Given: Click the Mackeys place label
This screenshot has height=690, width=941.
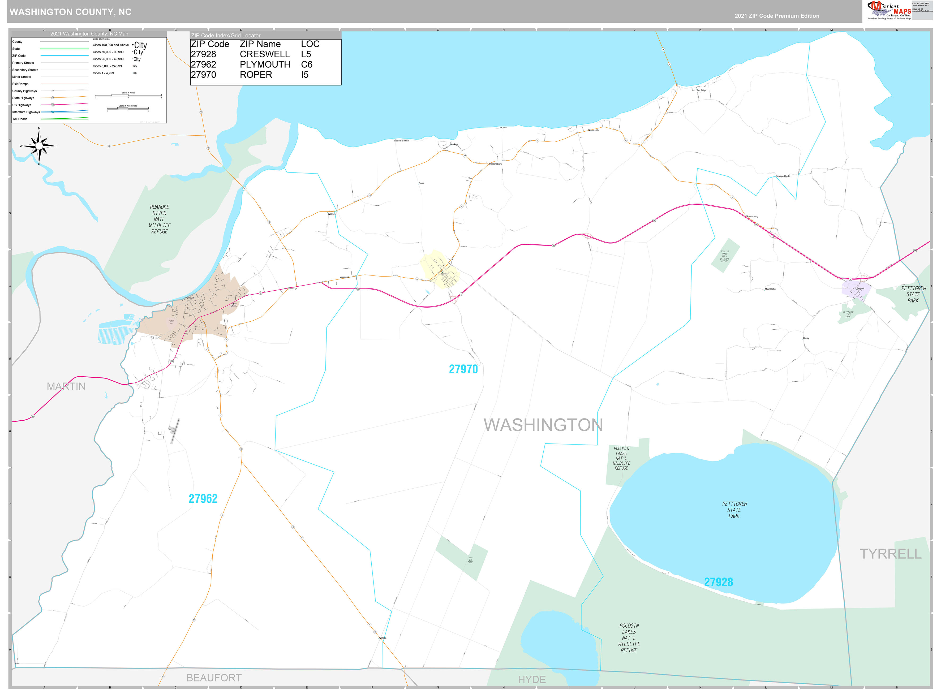Looking at the screenshot, I should (454, 145).
